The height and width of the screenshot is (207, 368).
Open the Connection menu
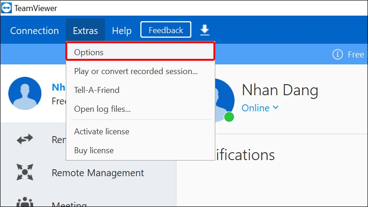[34, 31]
